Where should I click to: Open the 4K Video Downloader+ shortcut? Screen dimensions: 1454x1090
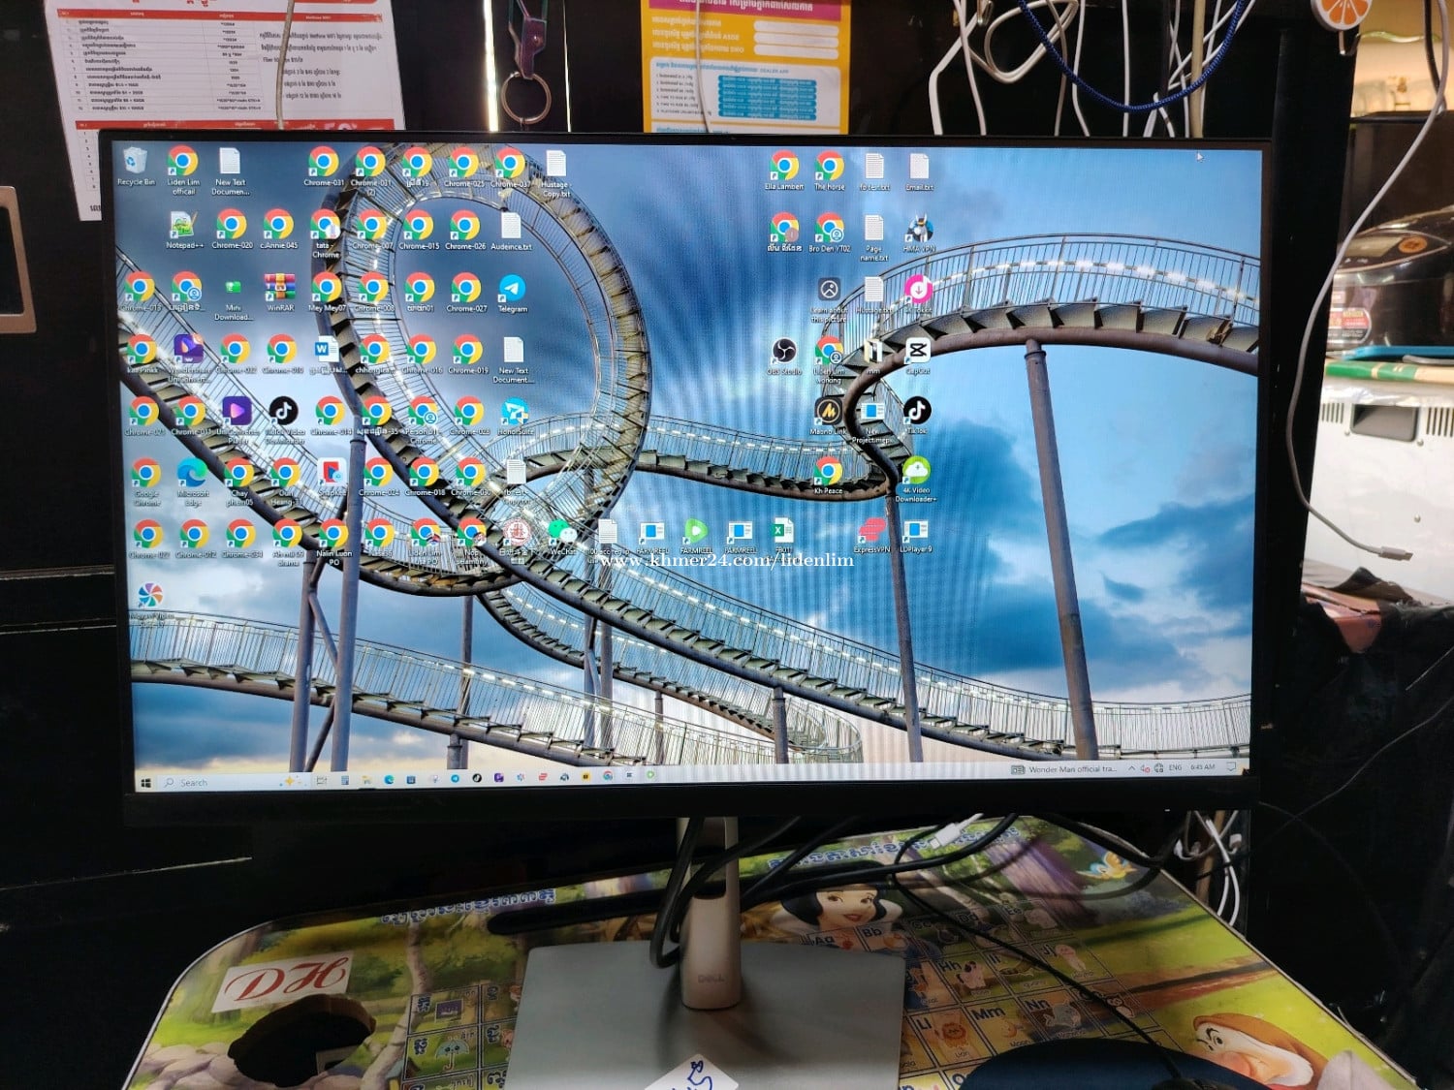click(x=916, y=472)
